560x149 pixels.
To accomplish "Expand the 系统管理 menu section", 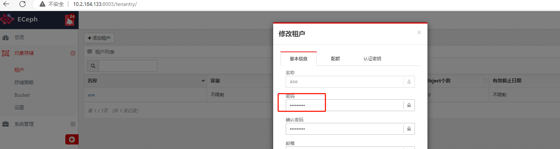I will [73, 124].
